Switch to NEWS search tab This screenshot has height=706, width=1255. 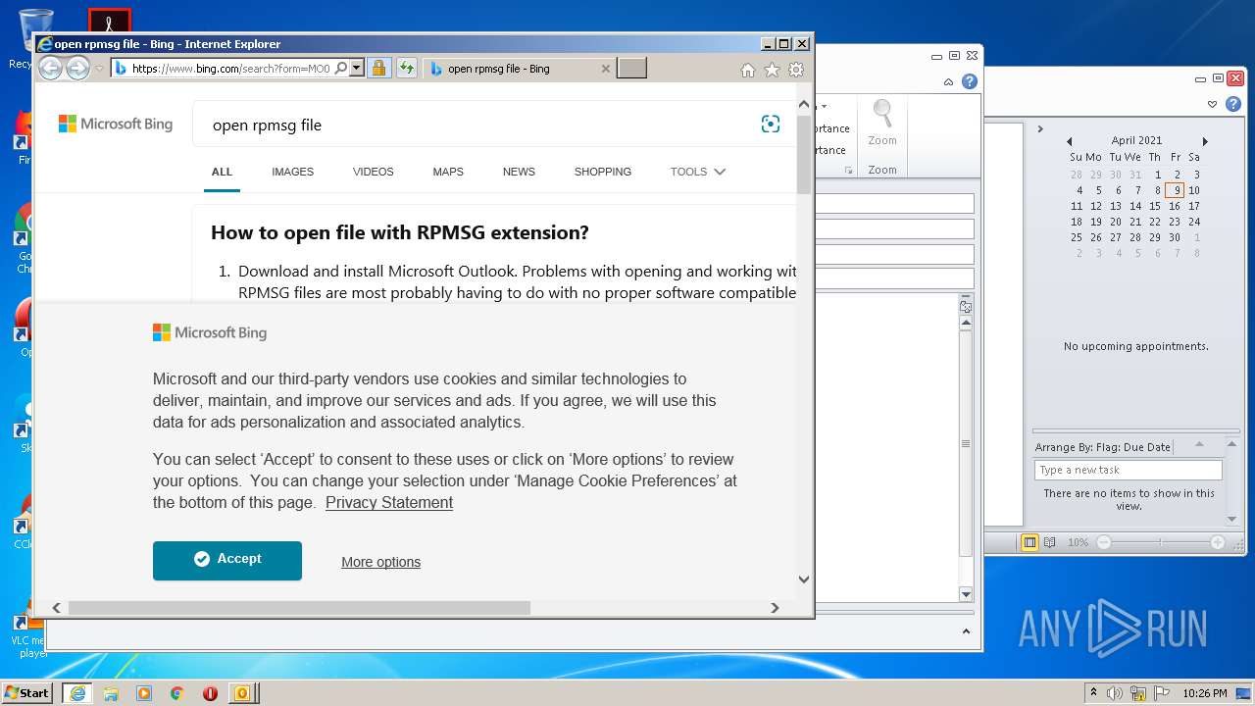click(x=519, y=172)
